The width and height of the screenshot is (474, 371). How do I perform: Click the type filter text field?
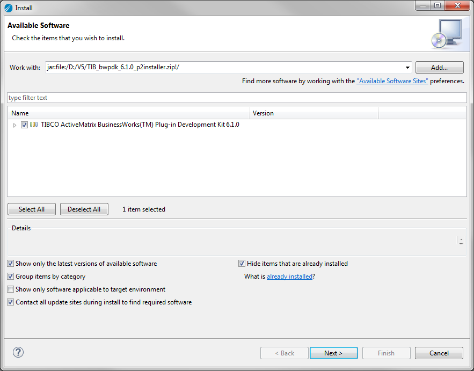[237, 98]
